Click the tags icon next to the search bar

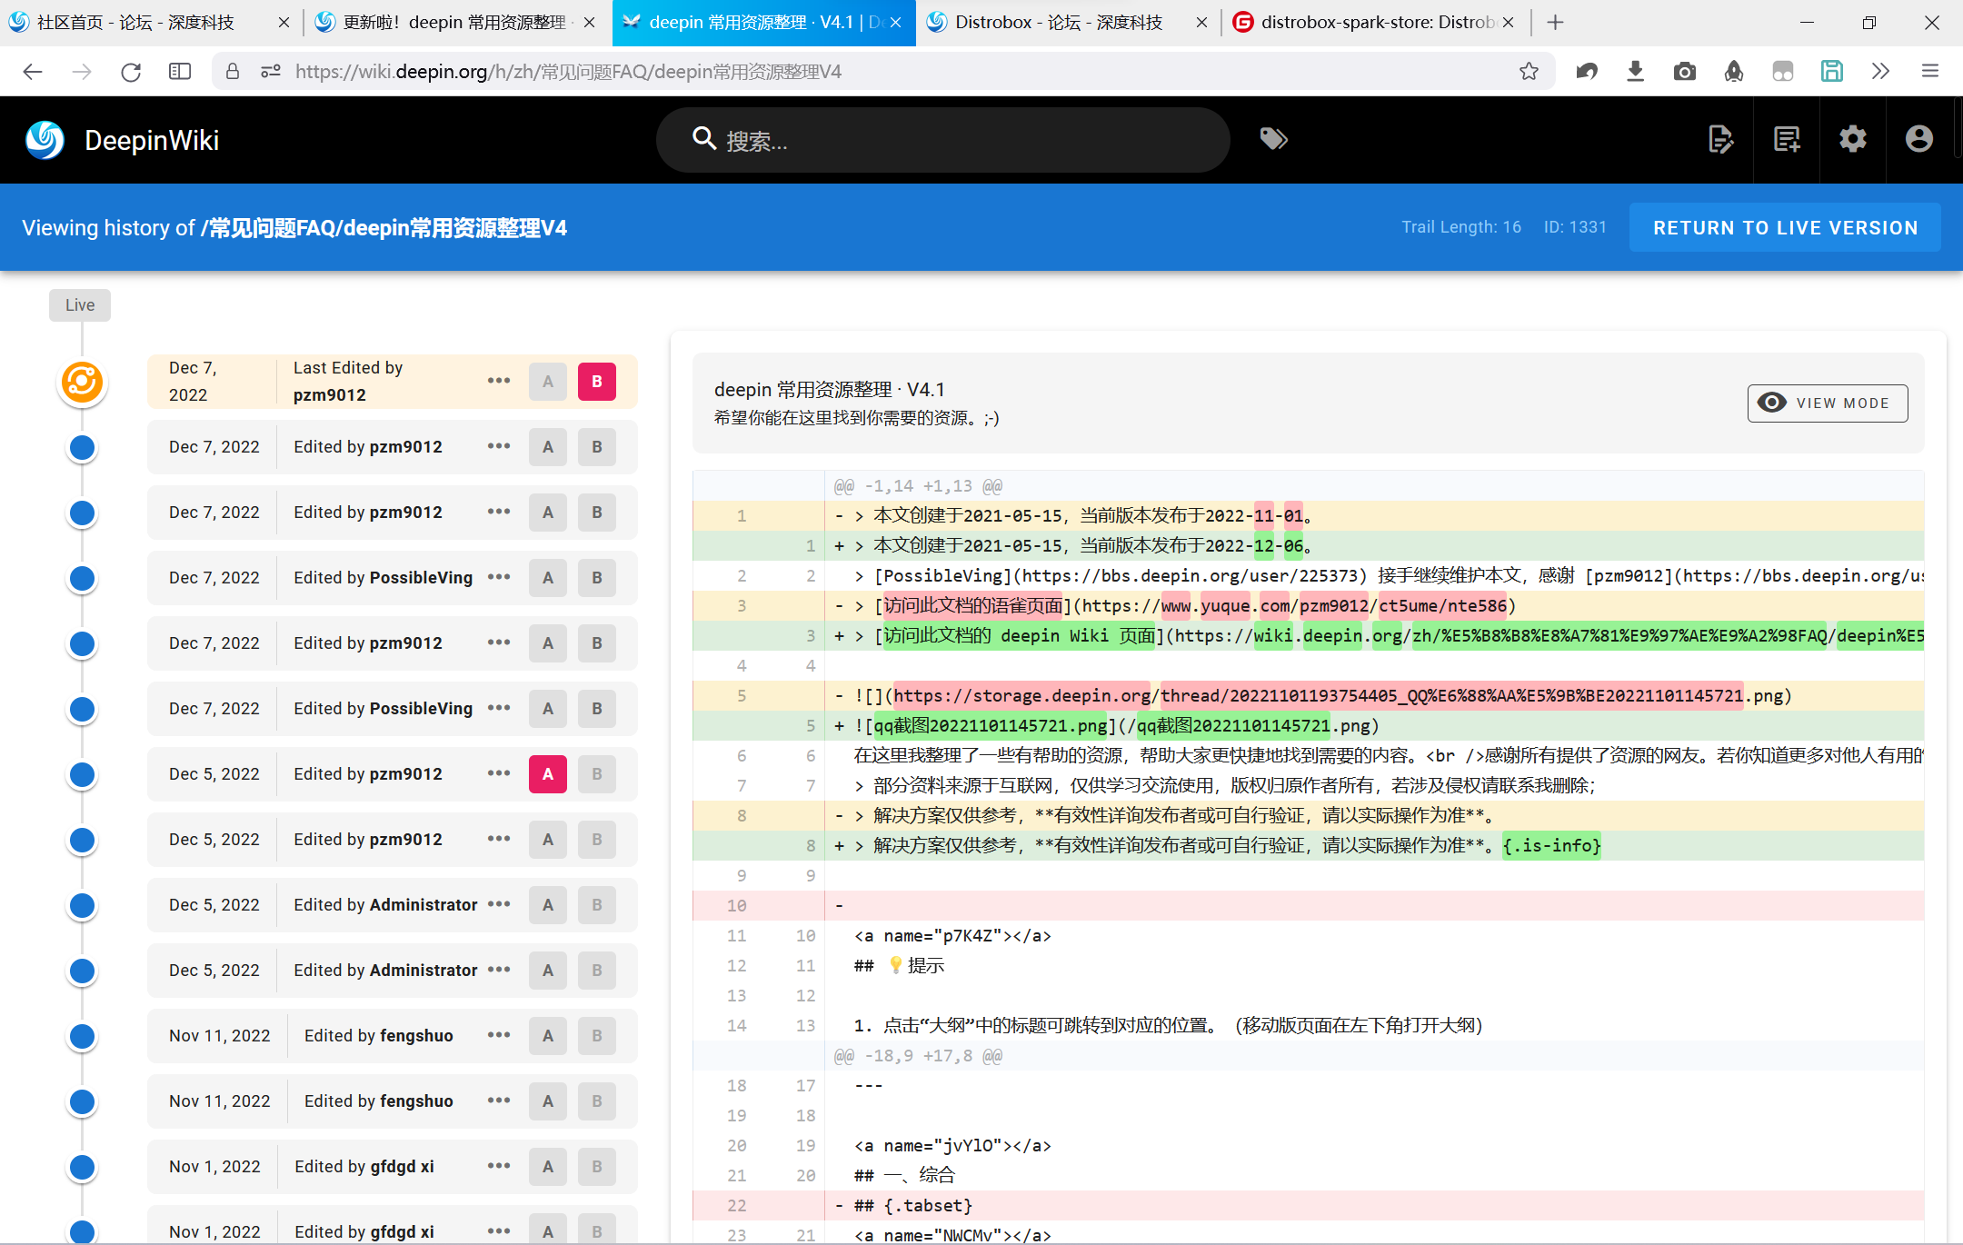tap(1272, 139)
